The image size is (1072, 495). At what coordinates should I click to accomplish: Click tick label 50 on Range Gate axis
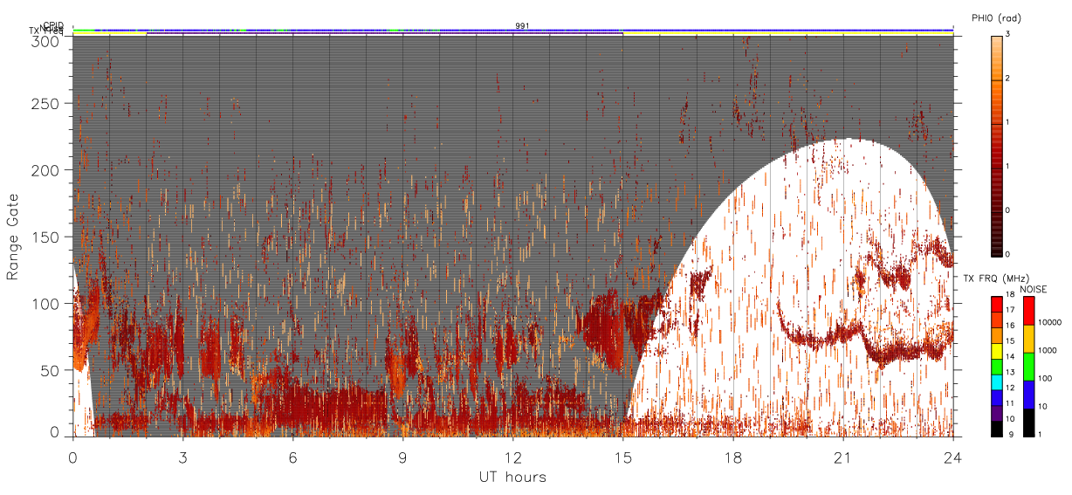coord(50,369)
